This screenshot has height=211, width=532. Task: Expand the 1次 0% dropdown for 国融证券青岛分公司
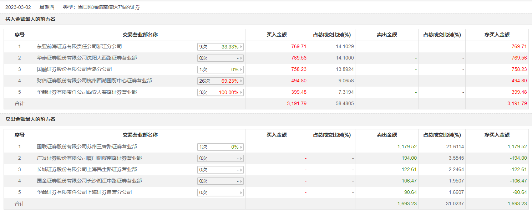[220, 70]
